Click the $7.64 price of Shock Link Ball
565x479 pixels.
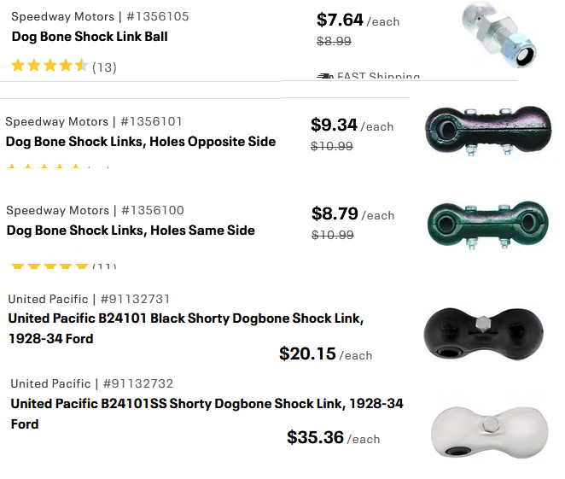click(x=340, y=20)
